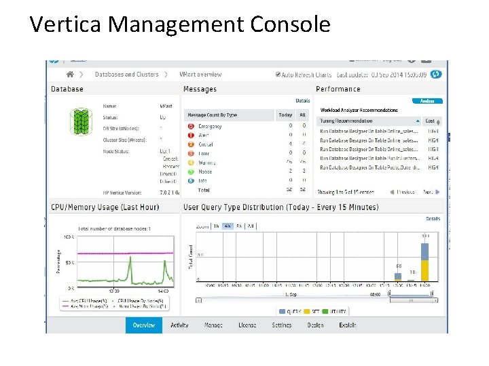Click the red Alert severity icon
Image resolution: width=489 pixels, height=366 pixels.
191,136
